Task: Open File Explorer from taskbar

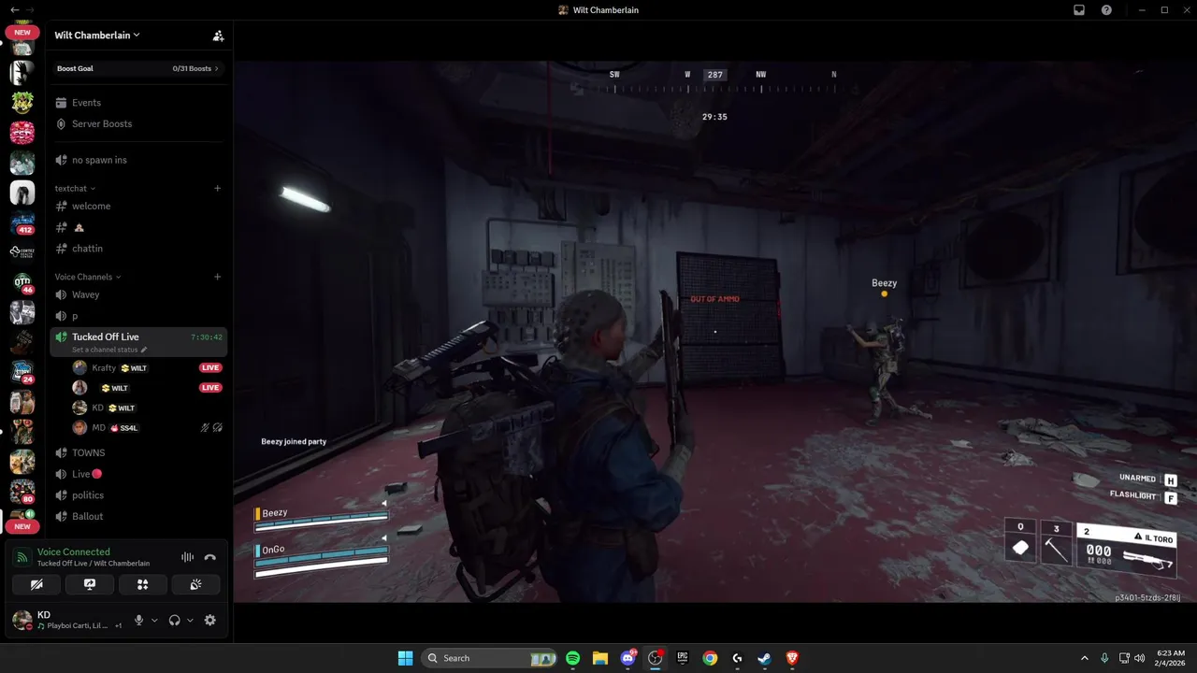Action: pyautogui.click(x=600, y=658)
